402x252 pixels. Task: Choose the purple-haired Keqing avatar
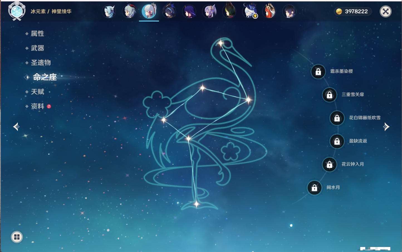[209, 12]
